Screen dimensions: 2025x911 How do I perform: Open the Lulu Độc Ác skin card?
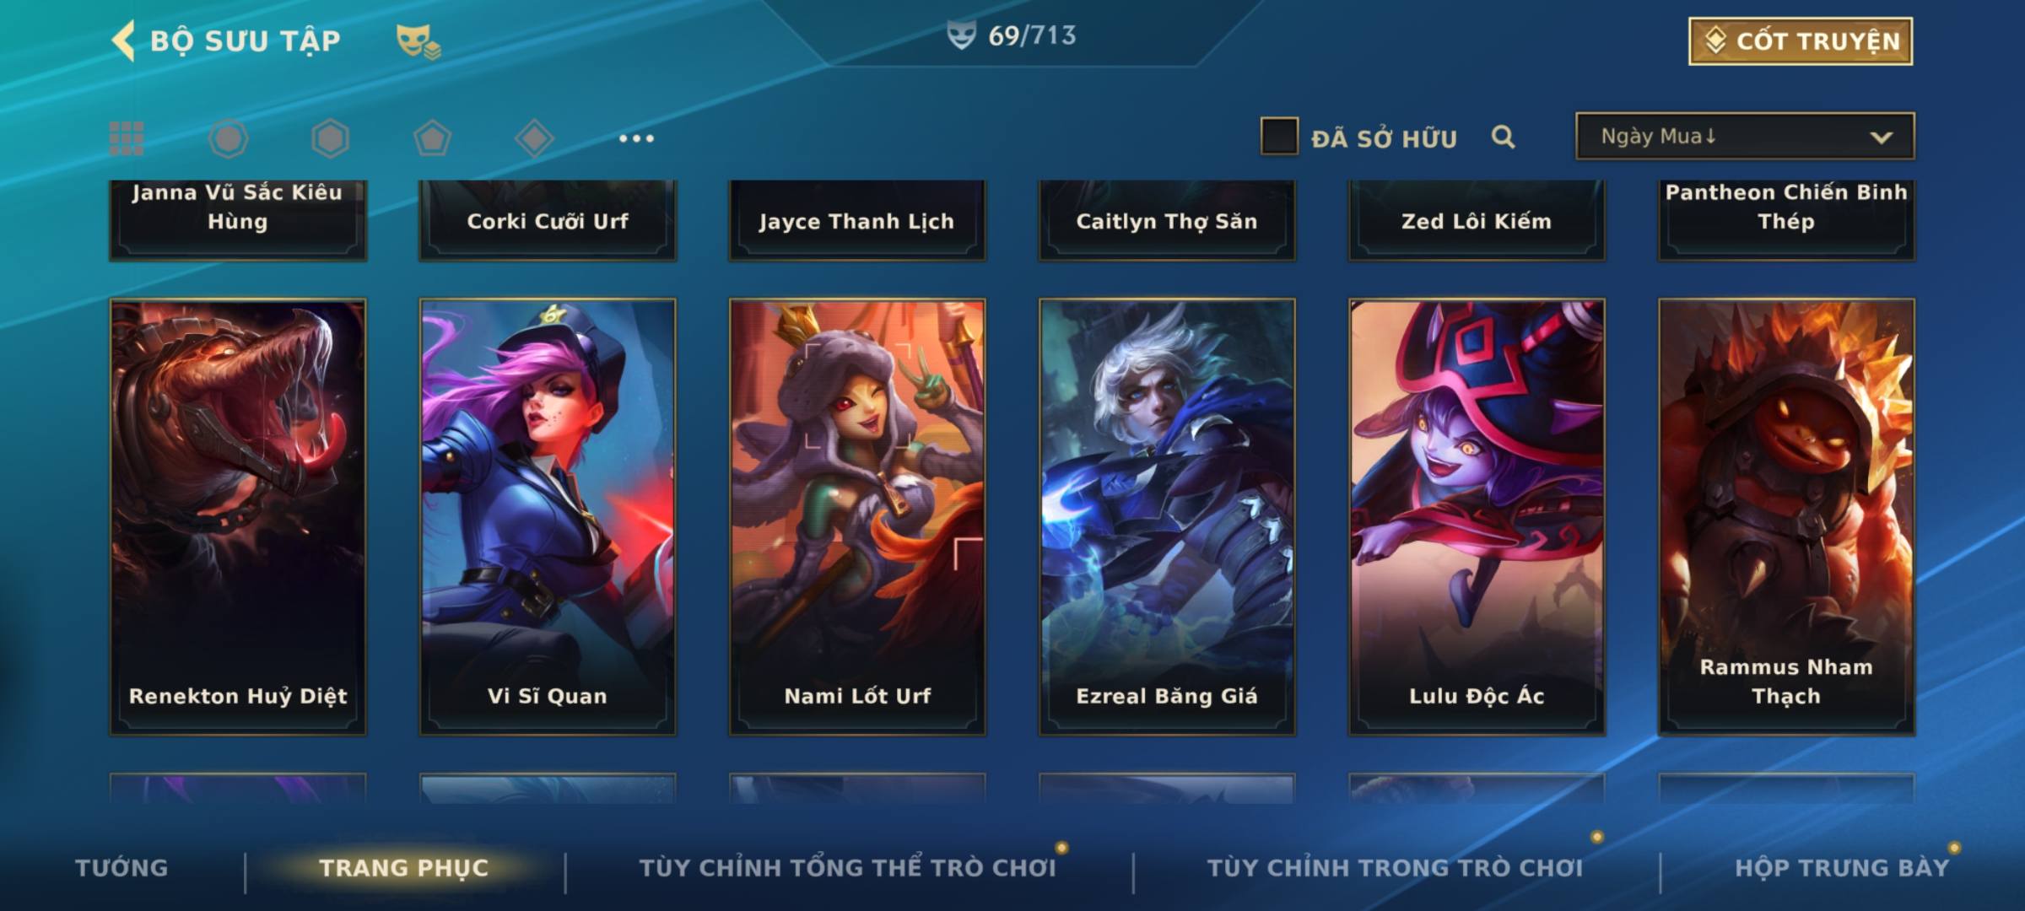pyautogui.click(x=1477, y=517)
